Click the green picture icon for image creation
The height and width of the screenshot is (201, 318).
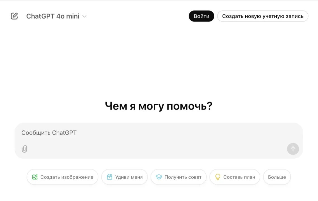35,177
